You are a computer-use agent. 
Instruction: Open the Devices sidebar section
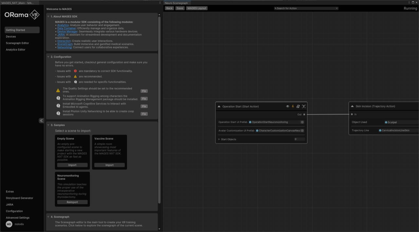pyautogui.click(x=11, y=36)
